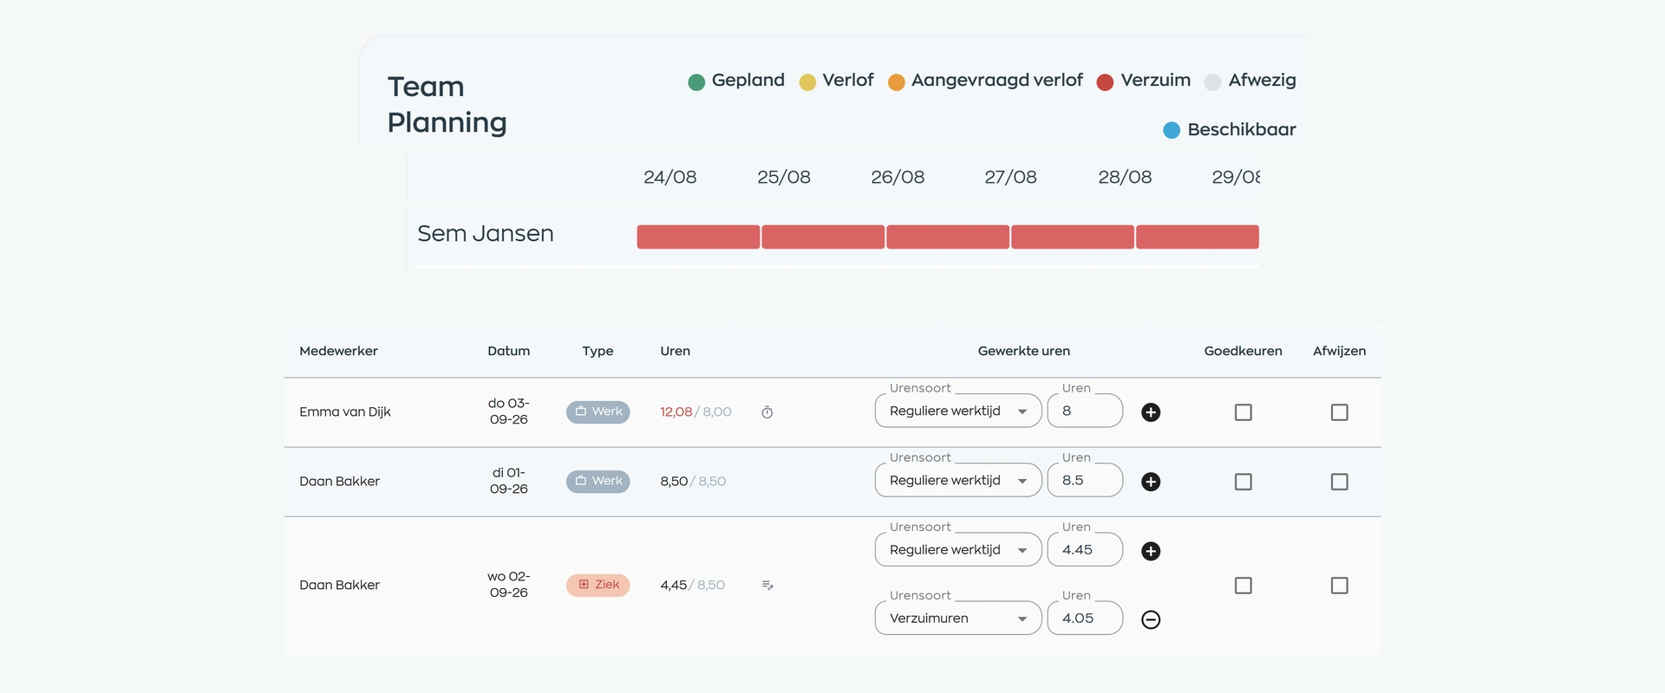Select Sem Jansen's red block on 24/08

[x=698, y=236]
